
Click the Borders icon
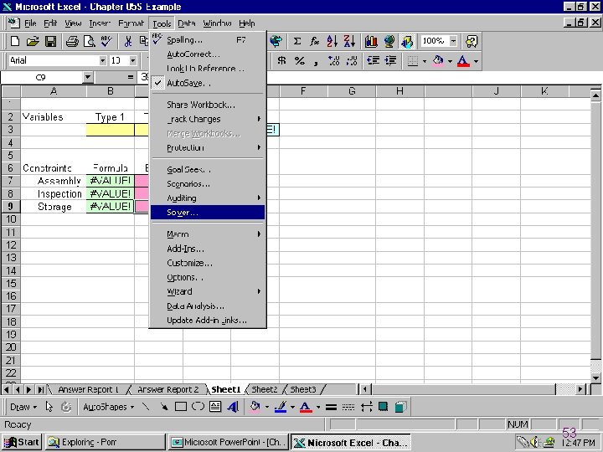pos(413,61)
